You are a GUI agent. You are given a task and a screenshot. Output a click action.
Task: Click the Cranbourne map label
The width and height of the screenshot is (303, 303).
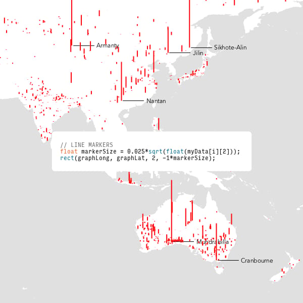point(257,261)
